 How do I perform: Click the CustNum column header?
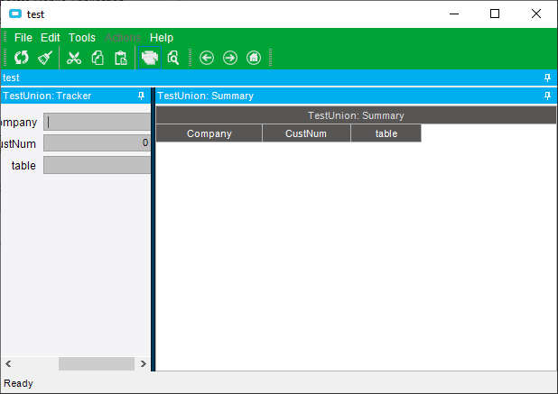(x=306, y=133)
